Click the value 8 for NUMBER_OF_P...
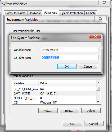 pos(41,98)
